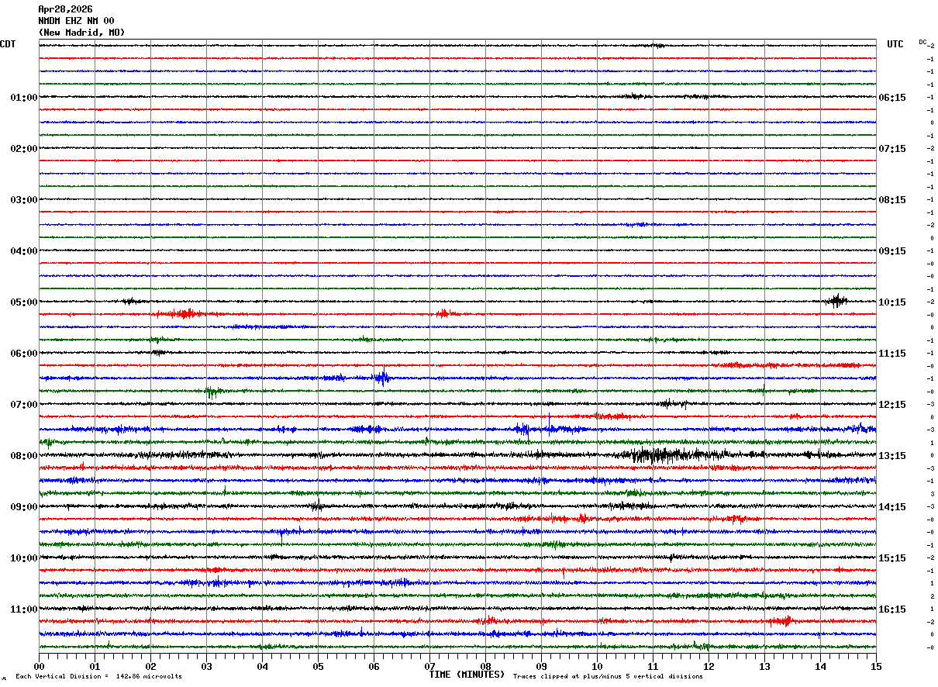The height and width of the screenshot is (687, 938).
Task: Select the 04:00 CDT time label
Action: [24, 251]
